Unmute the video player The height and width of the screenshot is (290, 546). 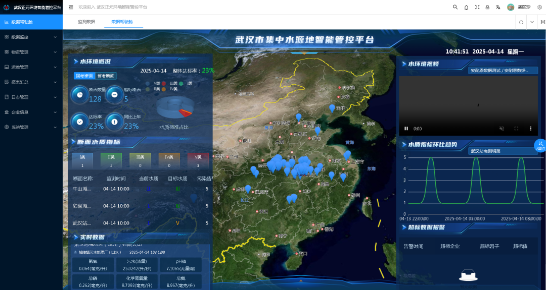[x=502, y=129]
